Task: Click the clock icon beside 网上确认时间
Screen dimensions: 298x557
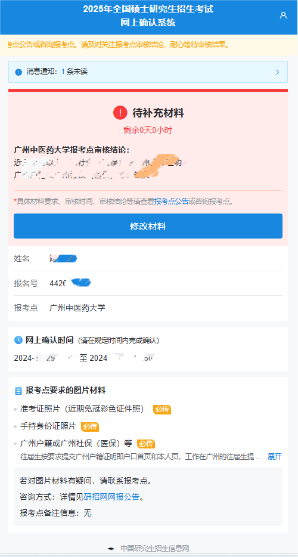Action: click(x=18, y=340)
